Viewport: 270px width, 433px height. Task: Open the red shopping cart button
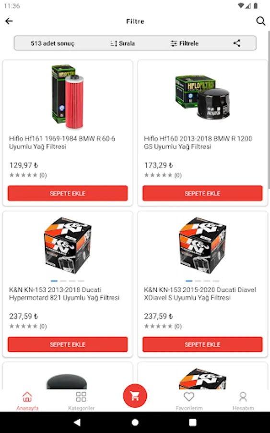coord(135,396)
